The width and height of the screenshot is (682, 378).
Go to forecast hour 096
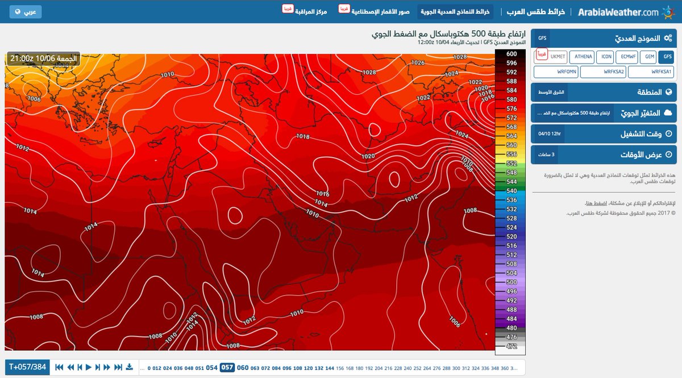point(287,368)
